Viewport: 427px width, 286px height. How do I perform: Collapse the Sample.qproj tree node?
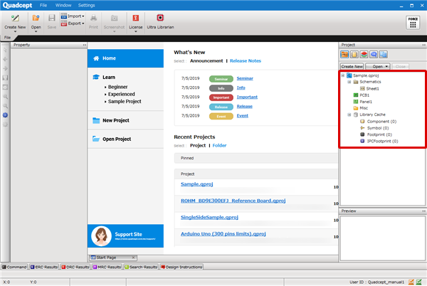(343, 75)
